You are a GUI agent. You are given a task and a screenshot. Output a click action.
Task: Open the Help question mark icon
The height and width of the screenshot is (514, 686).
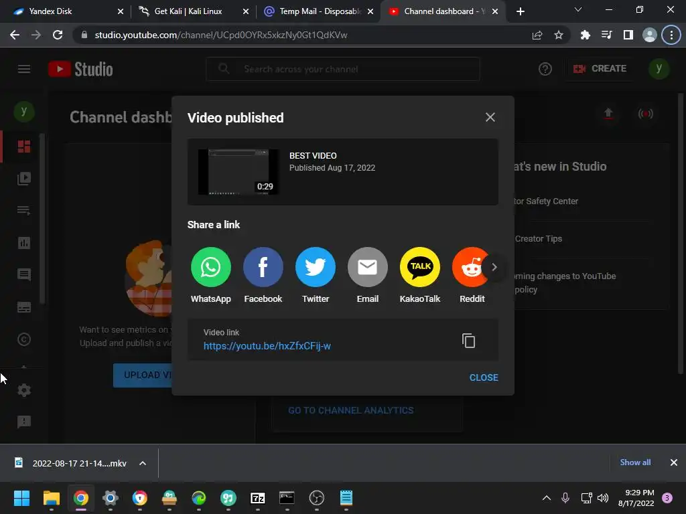(545, 69)
